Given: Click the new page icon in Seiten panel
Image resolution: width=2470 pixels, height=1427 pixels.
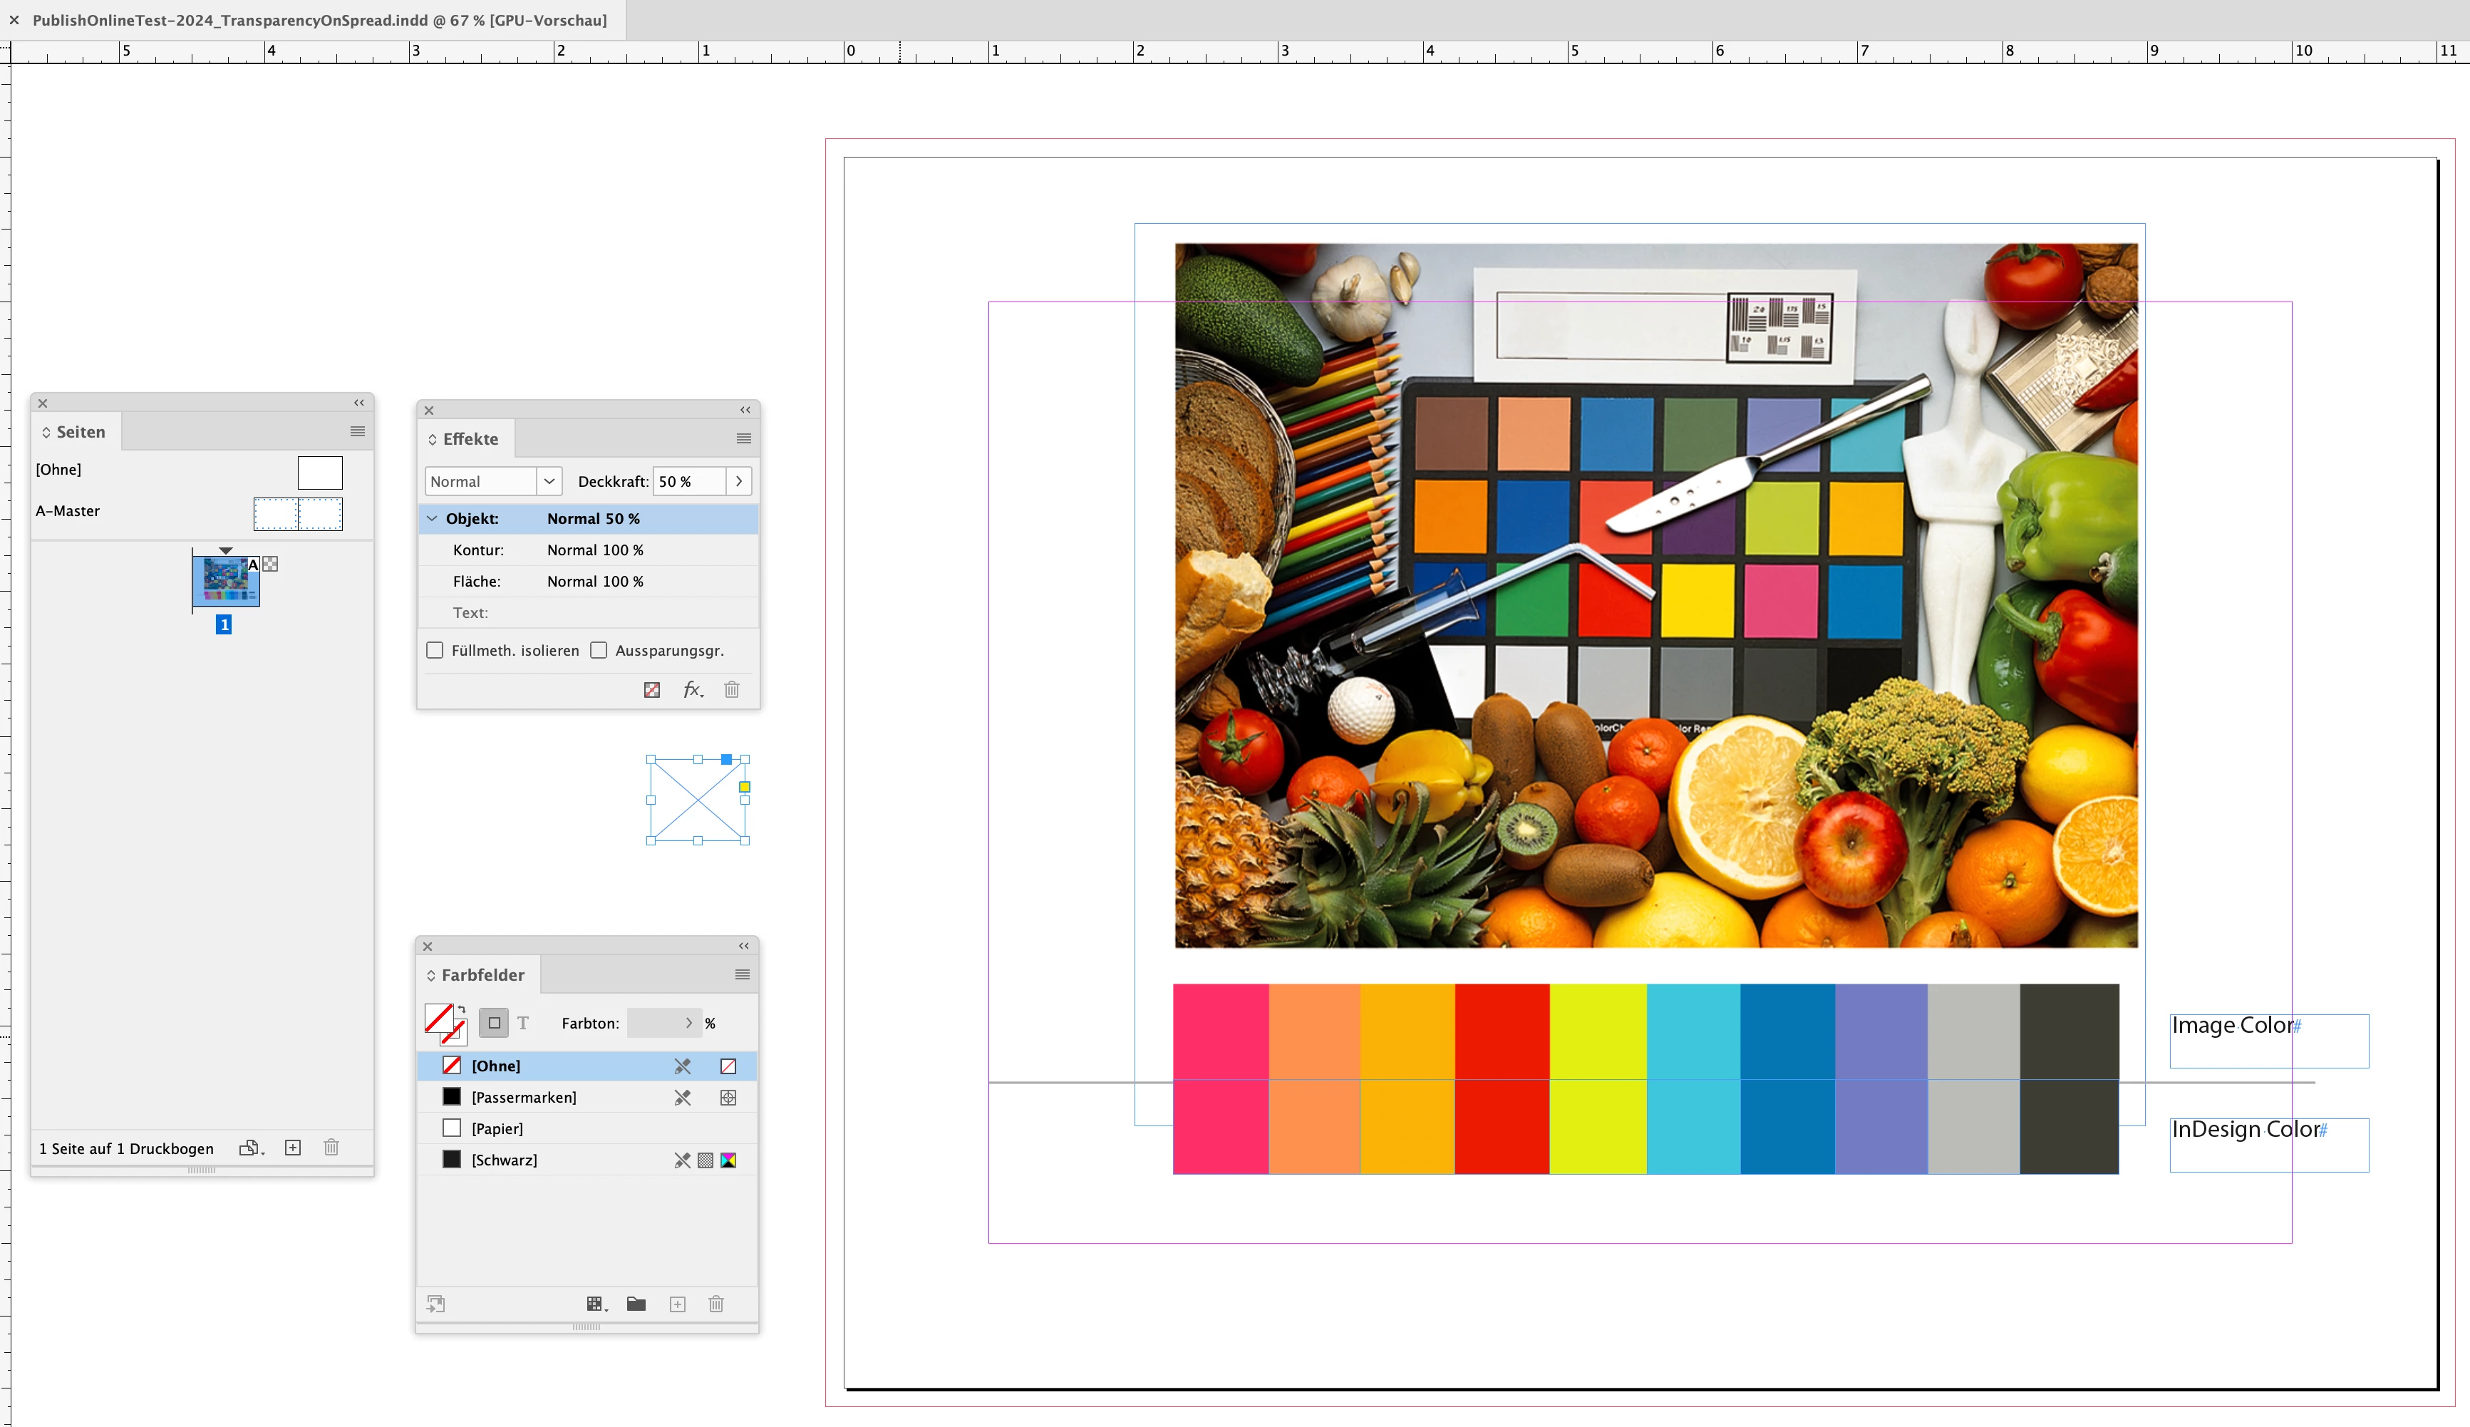Looking at the screenshot, I should tap(293, 1148).
